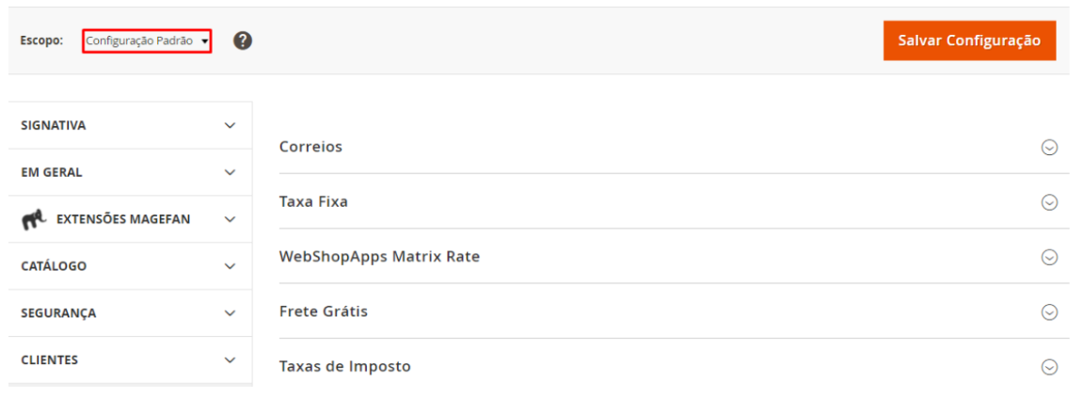Expand the Signativa sidebar chevron

click(230, 125)
